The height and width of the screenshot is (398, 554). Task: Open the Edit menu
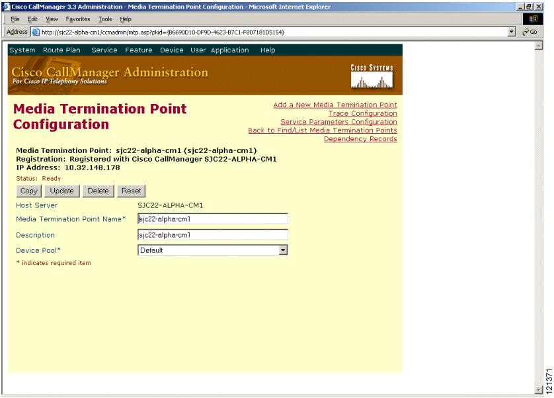point(32,19)
